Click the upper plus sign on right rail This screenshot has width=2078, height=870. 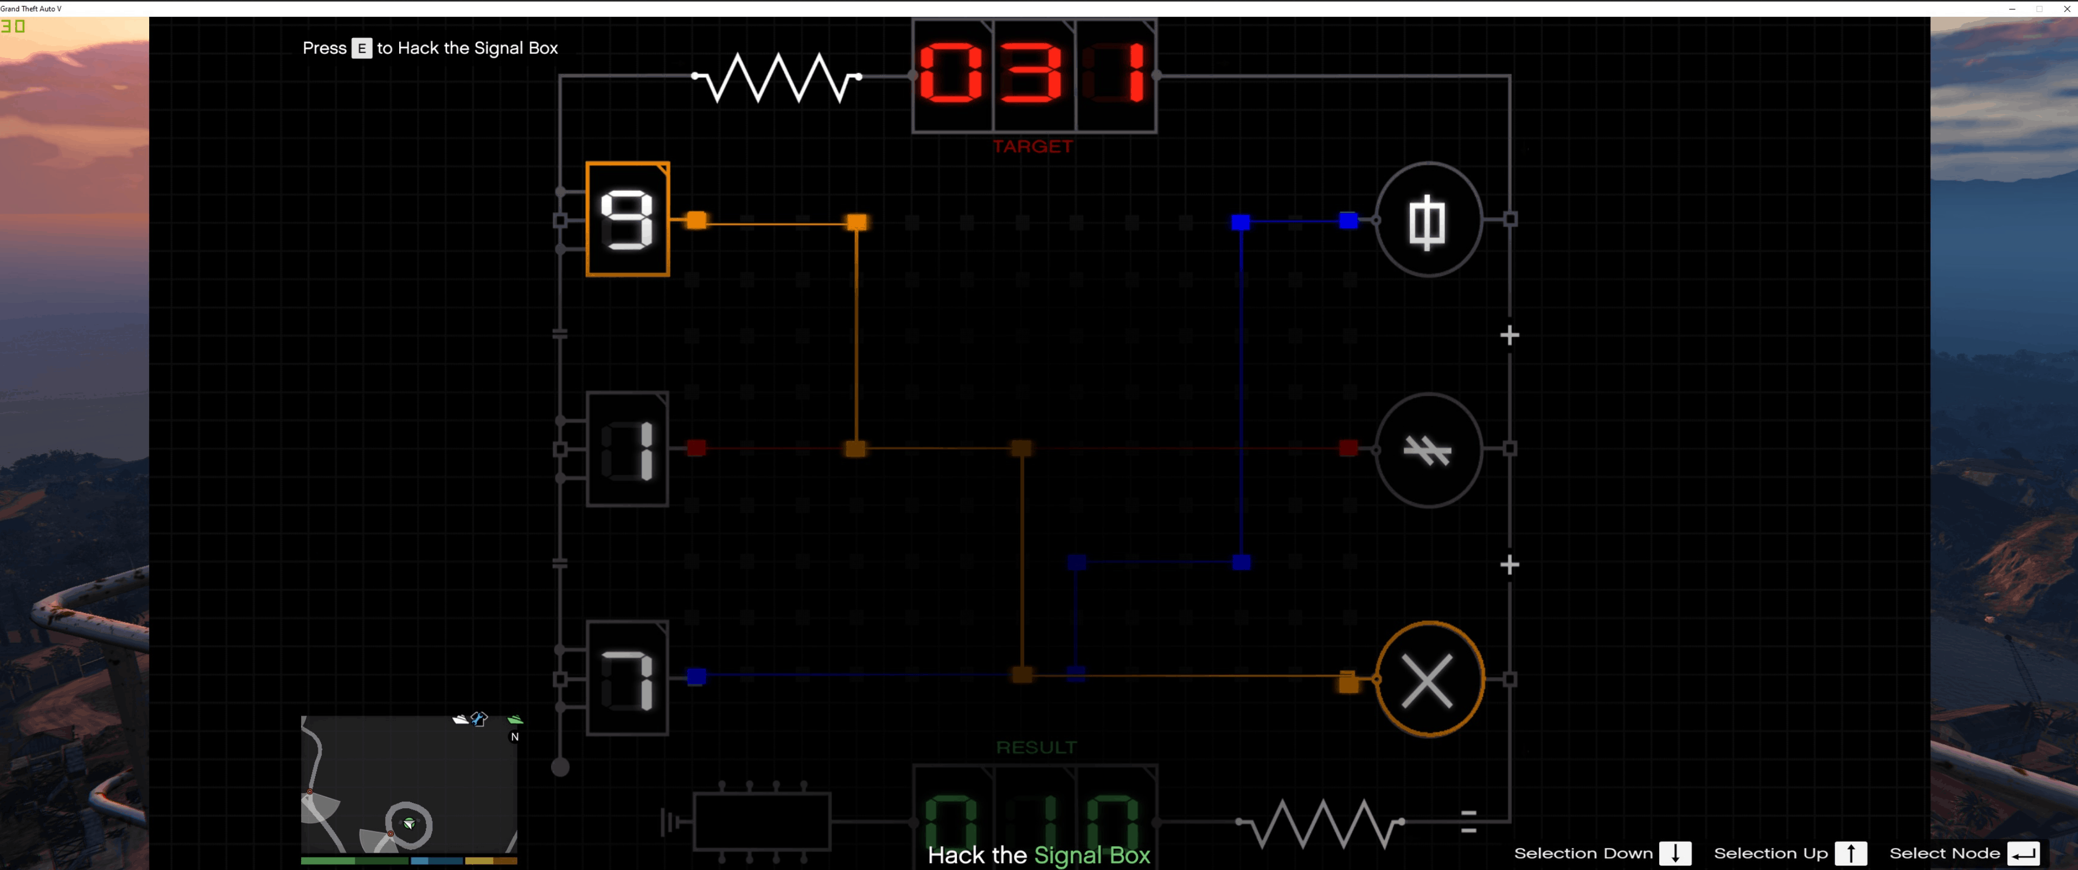tap(1510, 336)
